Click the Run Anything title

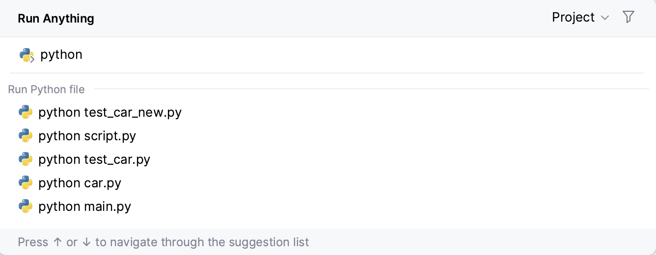56,19
